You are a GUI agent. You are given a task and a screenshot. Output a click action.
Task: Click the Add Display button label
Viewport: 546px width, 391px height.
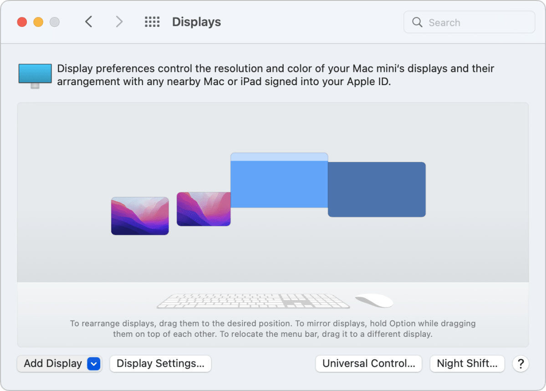click(53, 364)
